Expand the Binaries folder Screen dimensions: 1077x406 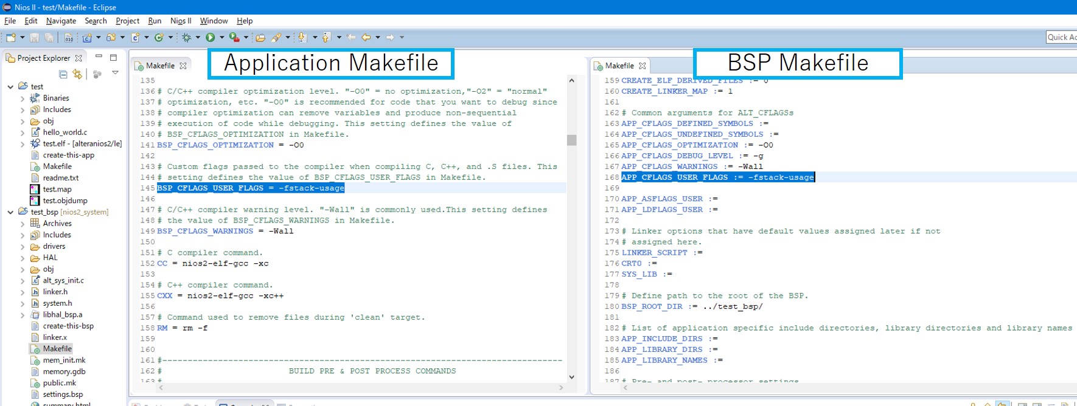coord(23,98)
